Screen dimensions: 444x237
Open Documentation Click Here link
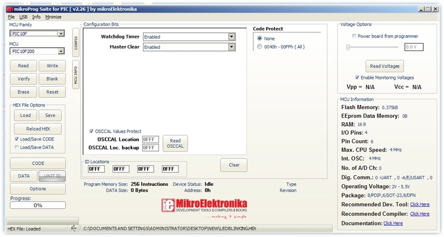(x=393, y=223)
